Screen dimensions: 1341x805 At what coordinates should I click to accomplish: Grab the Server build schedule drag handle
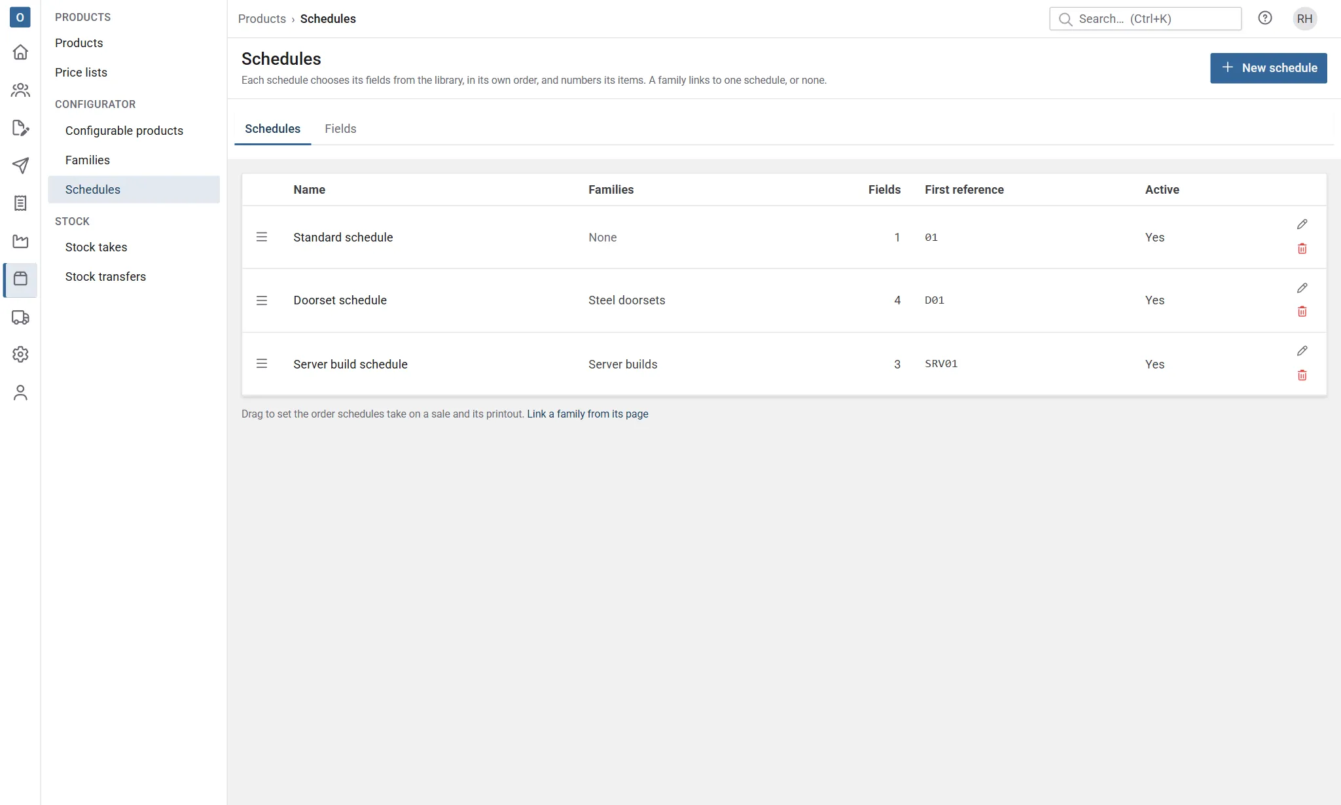[262, 363]
